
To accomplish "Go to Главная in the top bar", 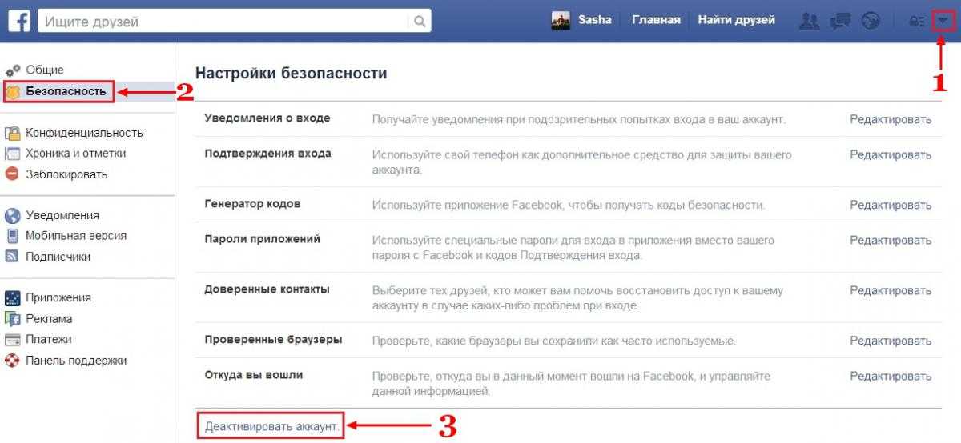I will click(656, 20).
